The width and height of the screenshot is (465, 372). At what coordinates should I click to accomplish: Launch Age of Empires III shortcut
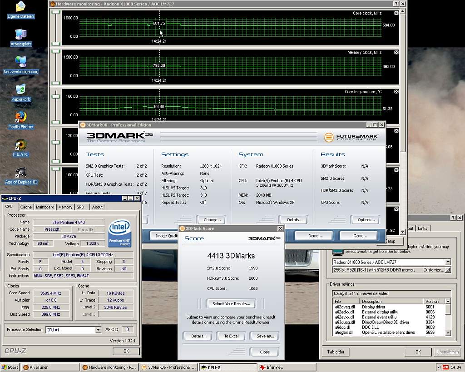[x=21, y=176]
